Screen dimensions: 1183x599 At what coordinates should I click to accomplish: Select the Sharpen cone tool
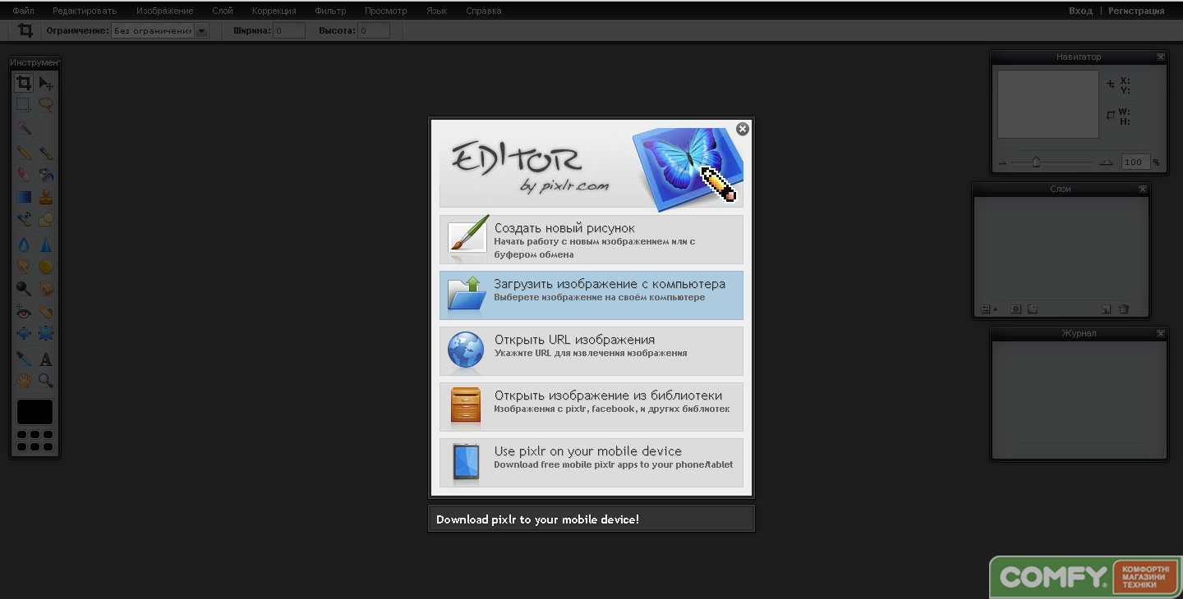click(x=46, y=244)
